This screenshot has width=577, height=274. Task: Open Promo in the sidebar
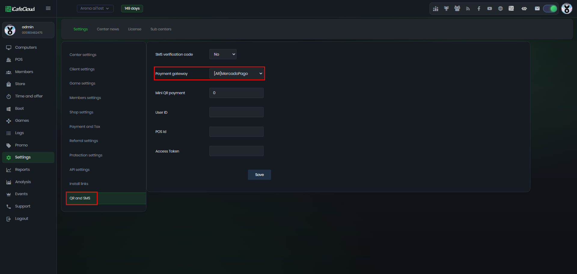[28, 145]
